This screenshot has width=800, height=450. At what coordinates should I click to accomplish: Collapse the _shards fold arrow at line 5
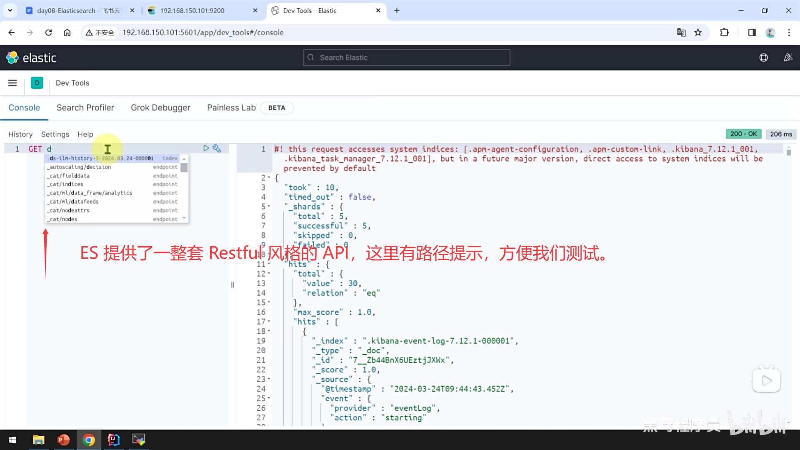coord(269,207)
